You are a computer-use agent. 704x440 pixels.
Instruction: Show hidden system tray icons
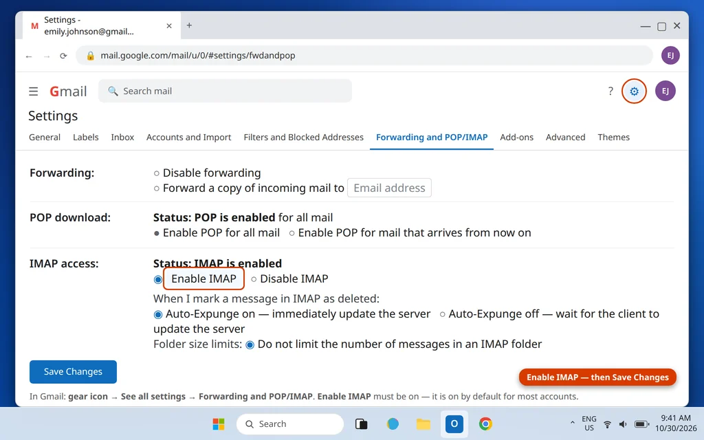[x=572, y=423]
